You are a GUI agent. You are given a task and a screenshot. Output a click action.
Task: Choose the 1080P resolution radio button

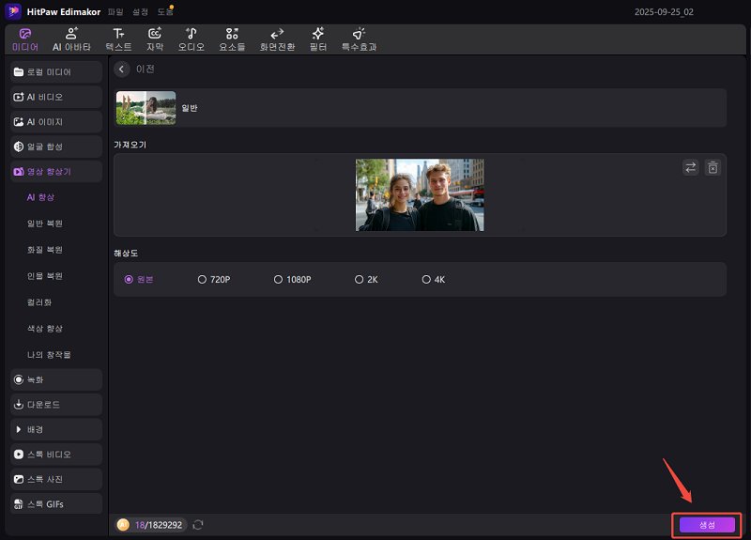coord(278,280)
